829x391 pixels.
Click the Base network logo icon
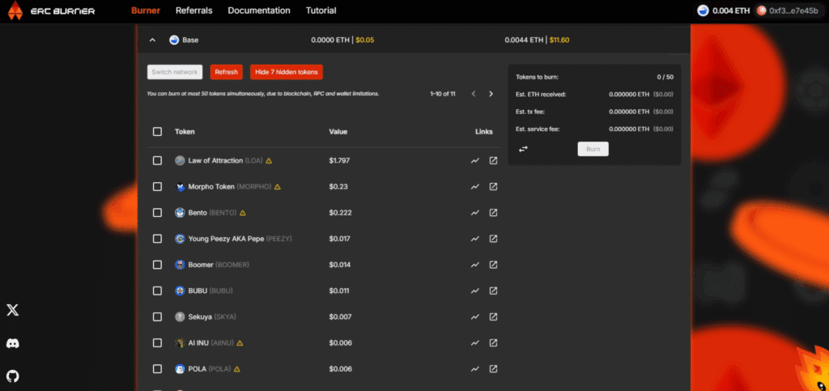pyautogui.click(x=174, y=40)
